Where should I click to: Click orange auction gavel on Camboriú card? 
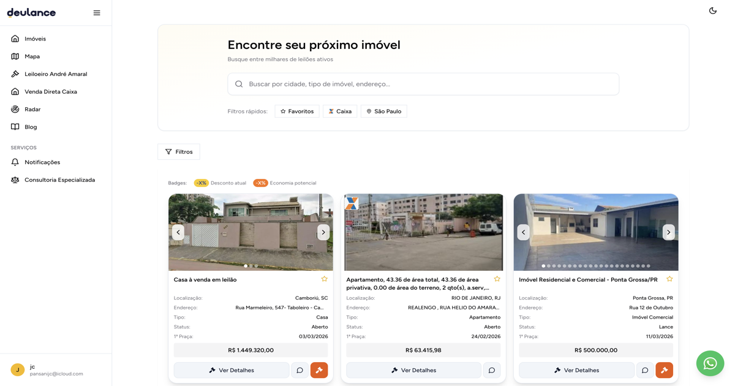319,370
